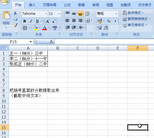Open 字体 font dialog launcher

(60, 34)
